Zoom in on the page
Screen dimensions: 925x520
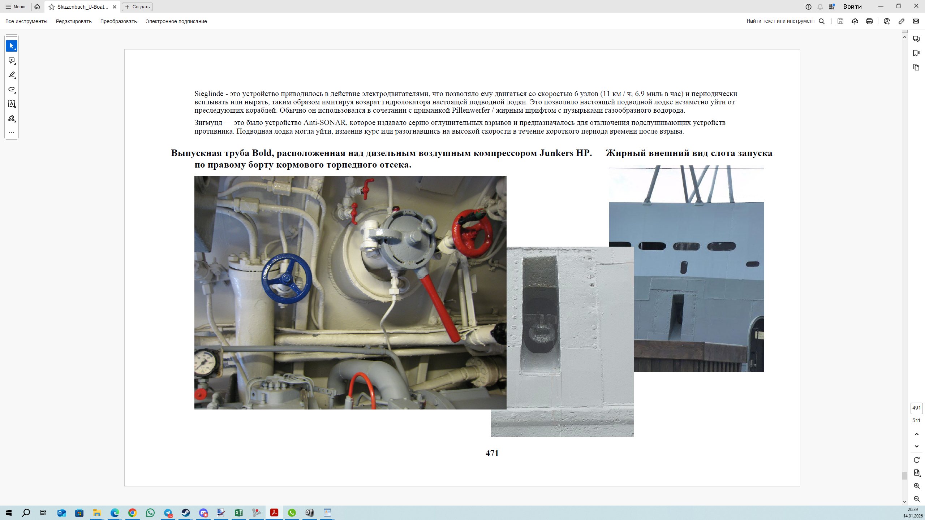click(x=916, y=486)
